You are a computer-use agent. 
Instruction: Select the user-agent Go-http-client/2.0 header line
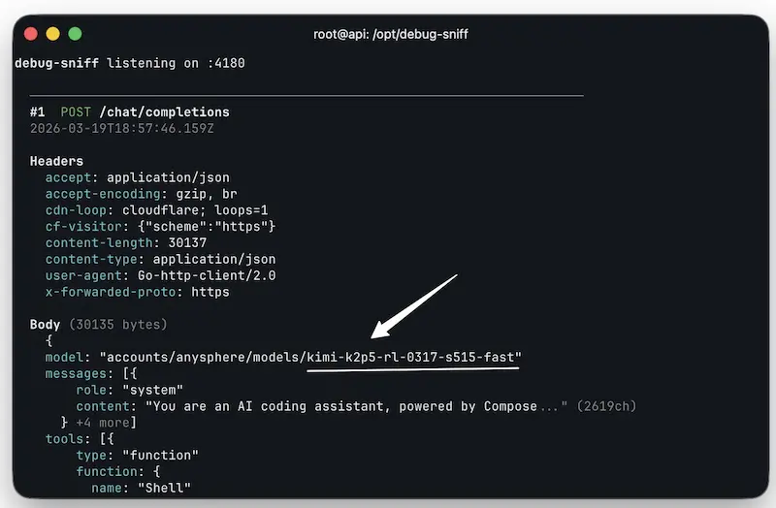pos(160,275)
